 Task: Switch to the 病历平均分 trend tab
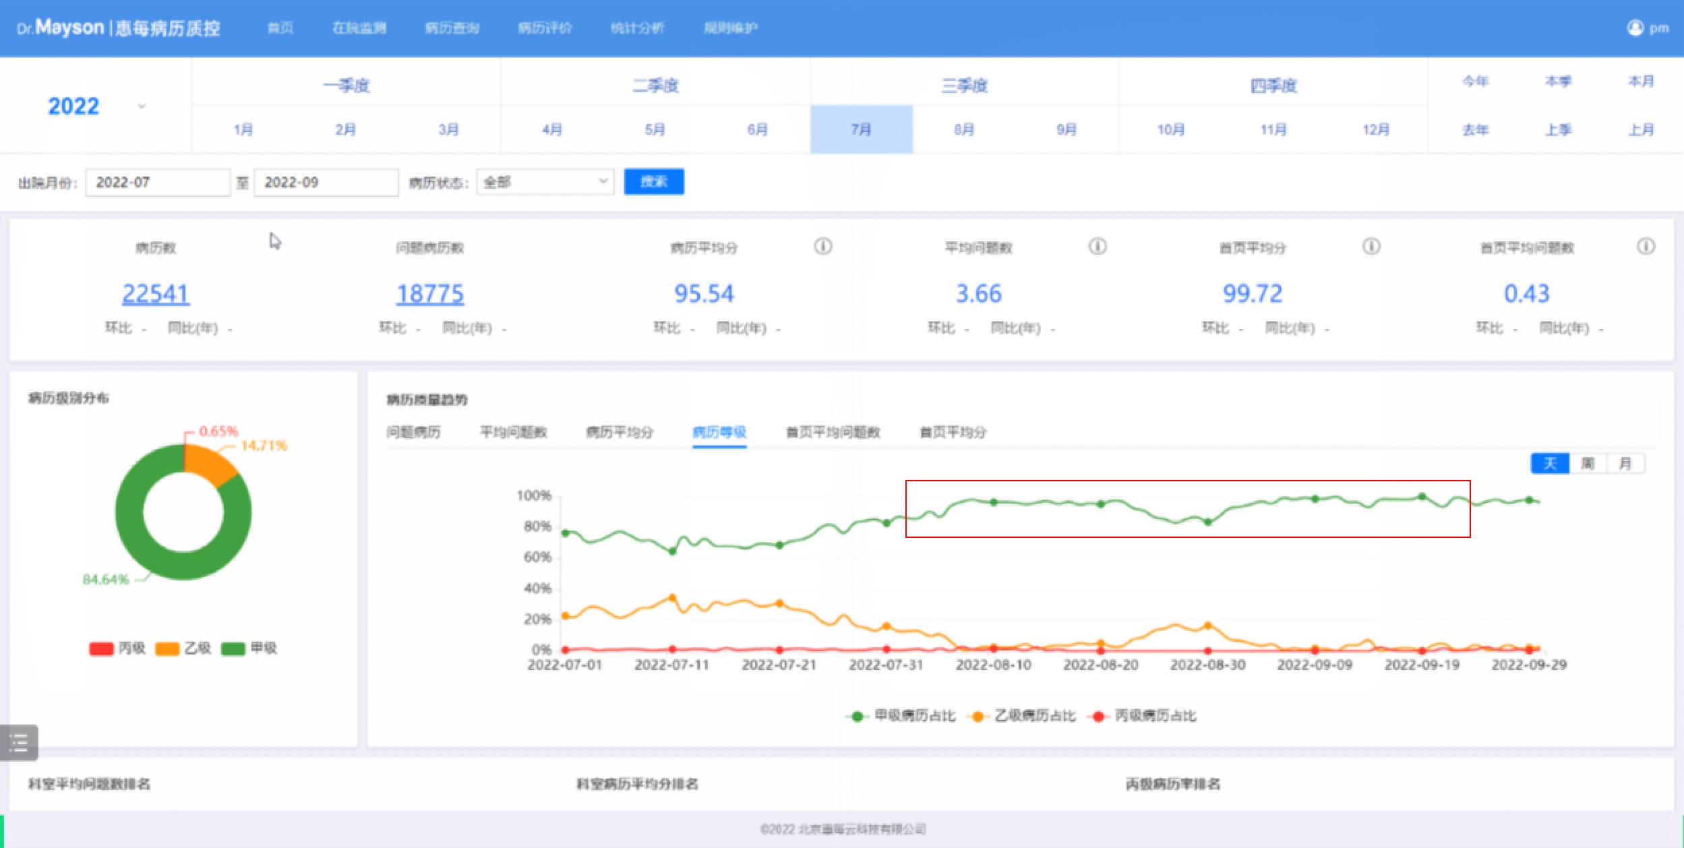pyautogui.click(x=620, y=432)
